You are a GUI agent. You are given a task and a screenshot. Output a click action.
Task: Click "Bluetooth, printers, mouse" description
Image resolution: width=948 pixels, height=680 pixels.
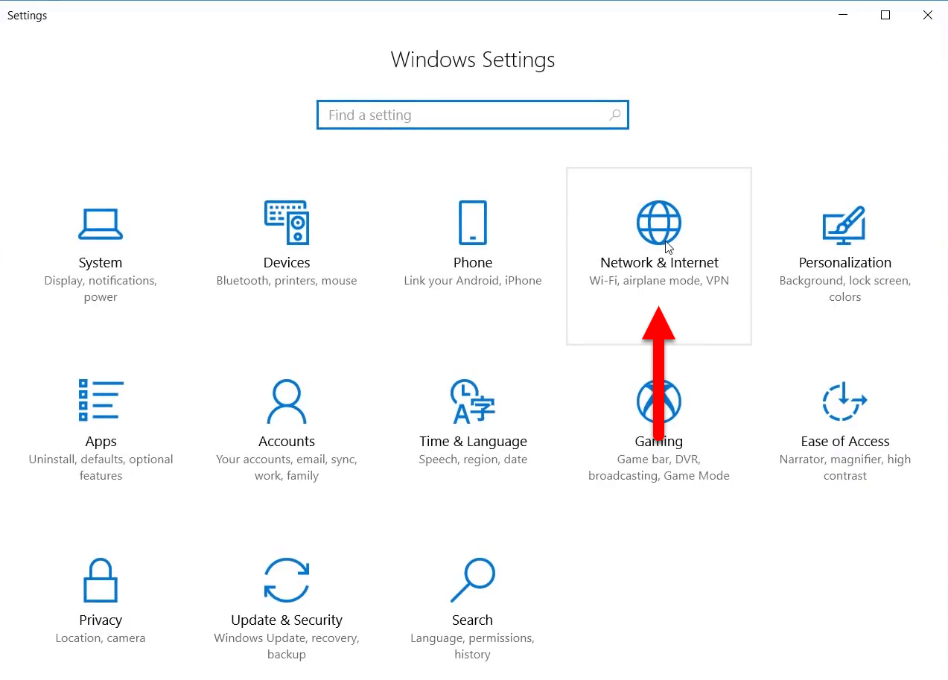[287, 281]
